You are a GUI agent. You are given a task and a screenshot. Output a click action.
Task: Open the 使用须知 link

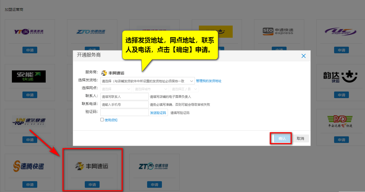111,120
